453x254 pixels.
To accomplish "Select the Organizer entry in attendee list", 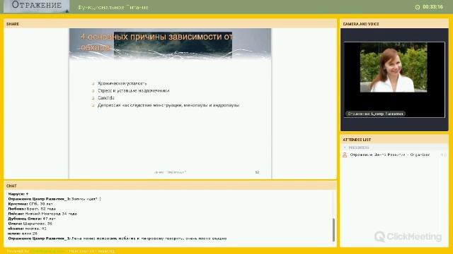I will [x=394, y=155].
